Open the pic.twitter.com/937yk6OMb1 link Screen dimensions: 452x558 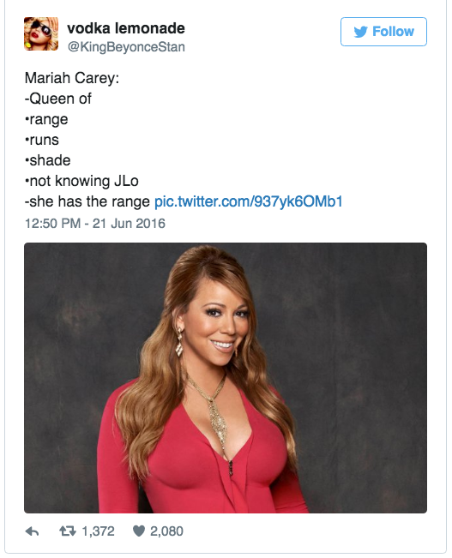tap(248, 201)
